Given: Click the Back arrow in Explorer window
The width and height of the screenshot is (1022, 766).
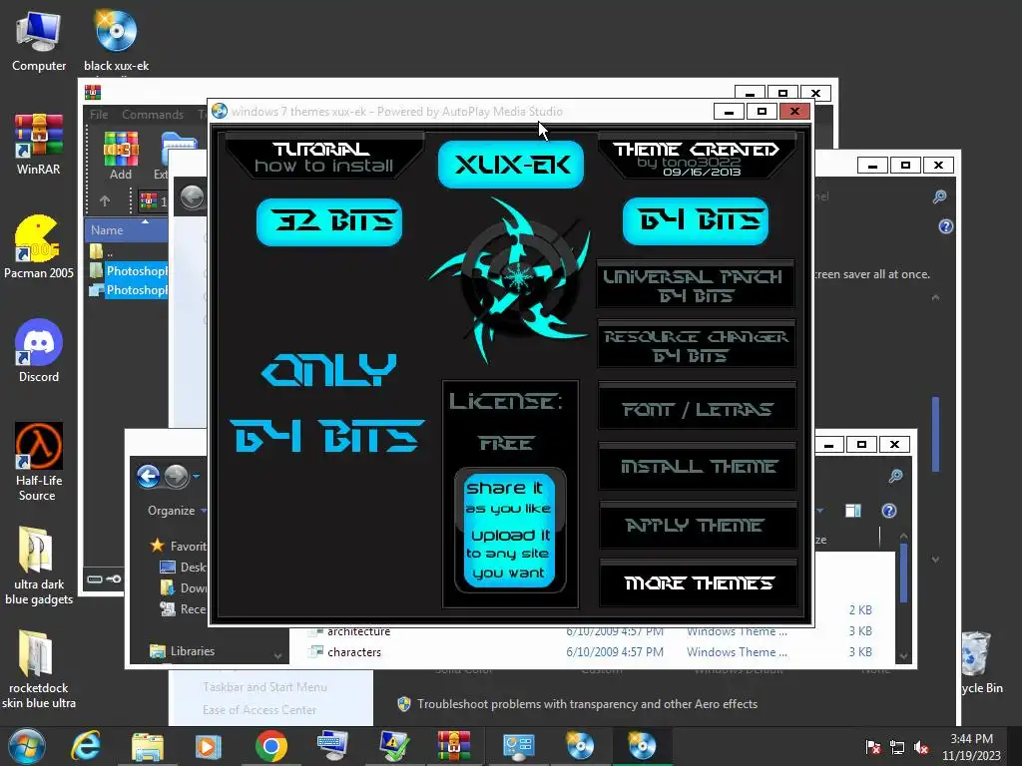Looking at the screenshot, I should [148, 476].
